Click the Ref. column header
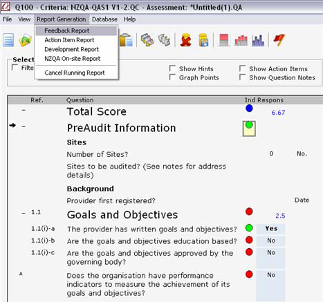This screenshot has height=302, width=323. (37, 100)
